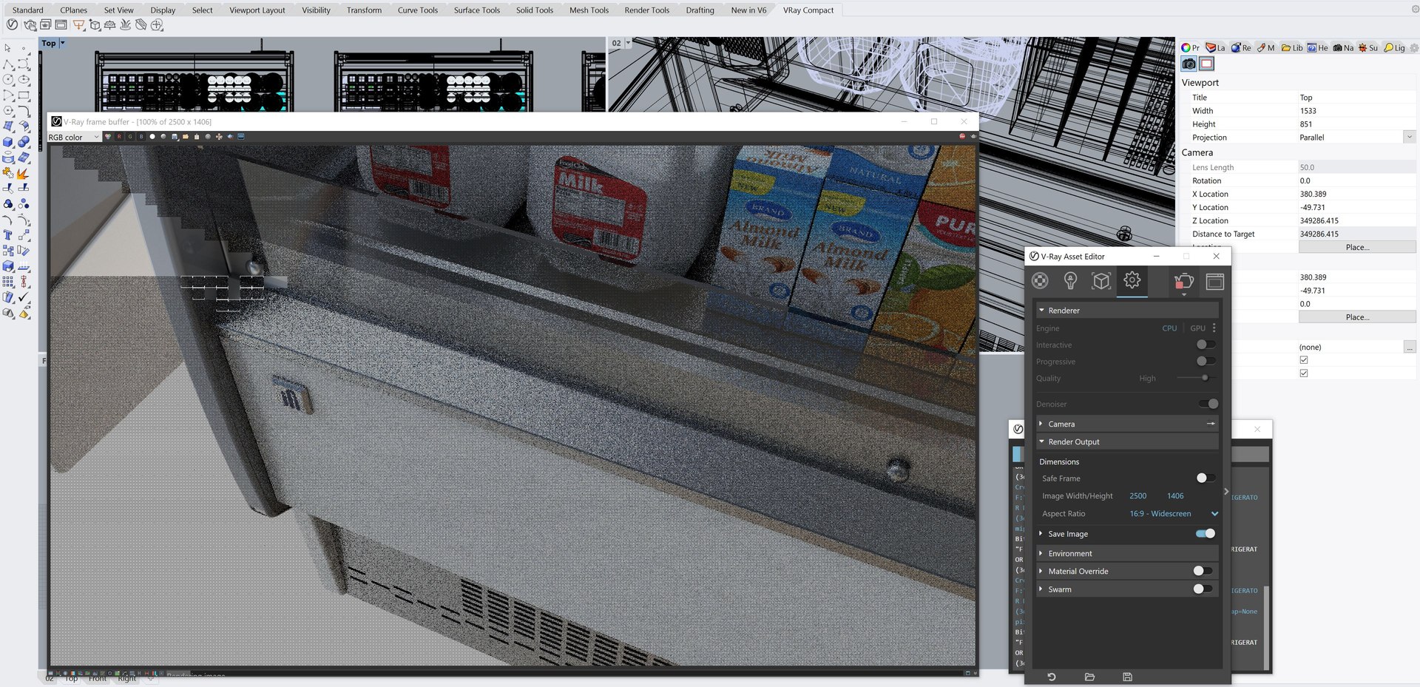
Task: Click the stop render red icon in frame buffer
Action: (x=962, y=137)
